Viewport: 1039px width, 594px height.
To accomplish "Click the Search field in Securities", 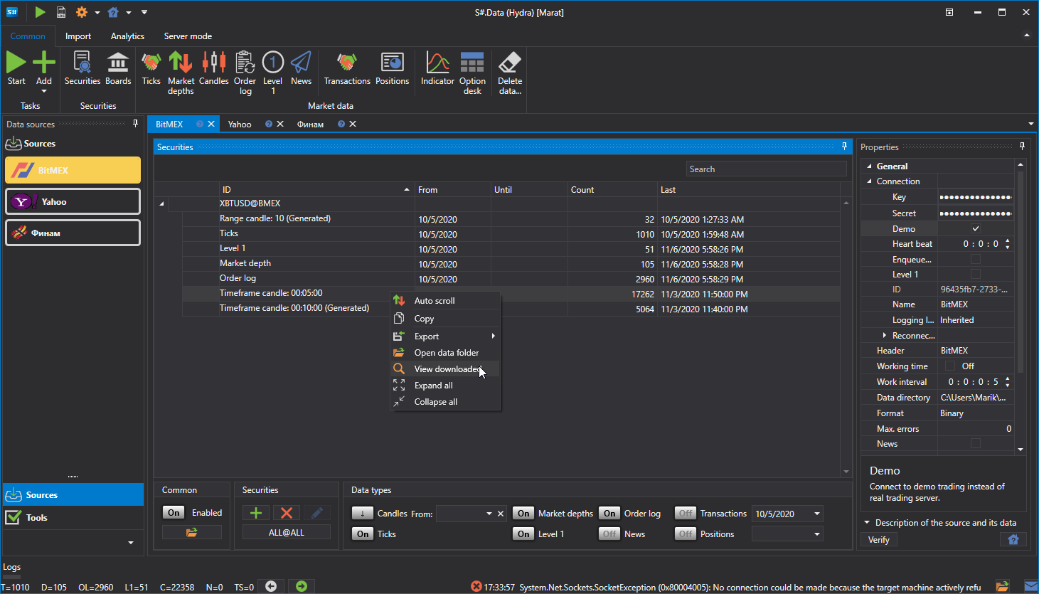I will (767, 169).
